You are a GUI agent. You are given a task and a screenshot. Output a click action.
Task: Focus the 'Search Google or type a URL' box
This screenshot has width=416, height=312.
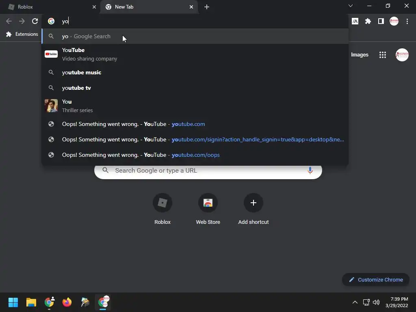coord(208,171)
